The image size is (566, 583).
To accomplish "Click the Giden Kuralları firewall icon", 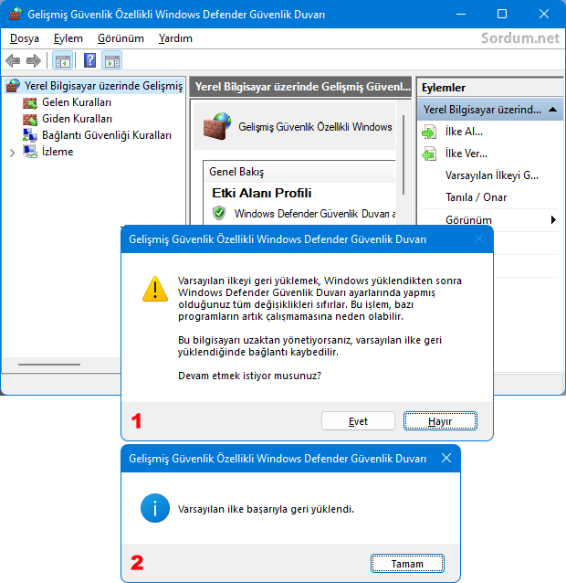I will coord(30,119).
